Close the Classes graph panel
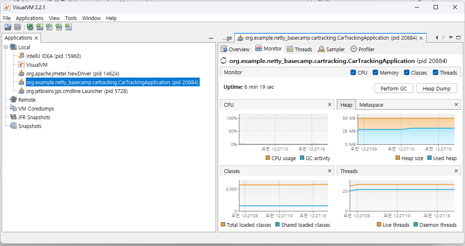 (x=330, y=171)
